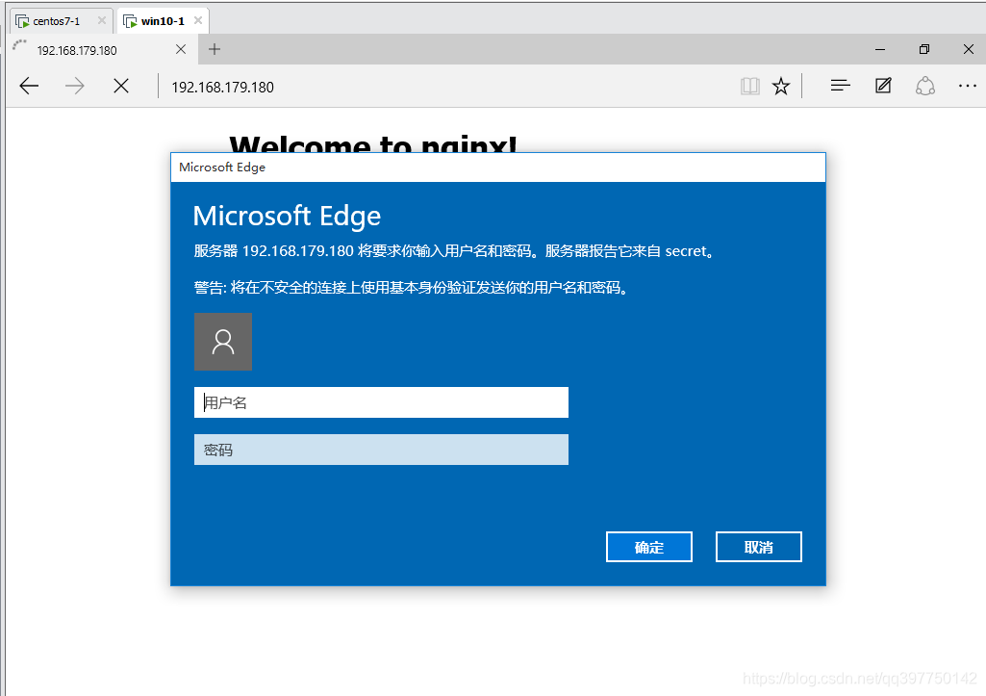Open the Edge more actions ellipsis menu
The width and height of the screenshot is (986, 696).
(x=967, y=86)
